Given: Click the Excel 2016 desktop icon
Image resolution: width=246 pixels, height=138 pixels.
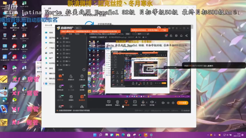Looking at the screenshot, I should tap(24, 4).
